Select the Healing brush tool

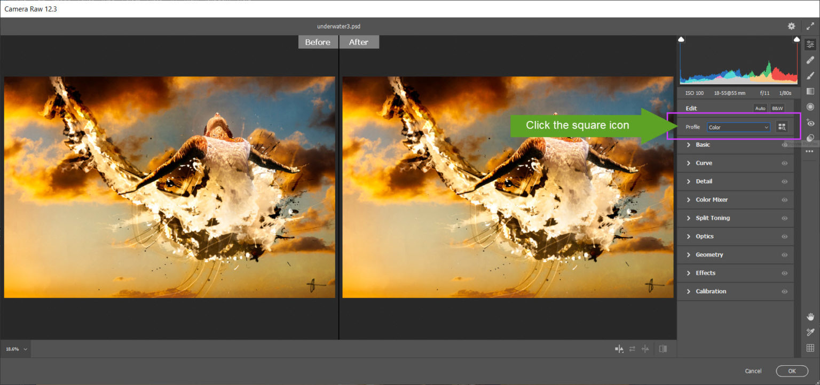coord(810,60)
